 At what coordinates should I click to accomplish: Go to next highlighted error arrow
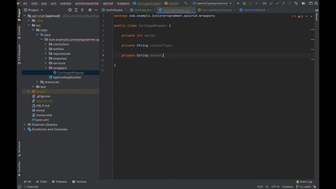pos(311,16)
